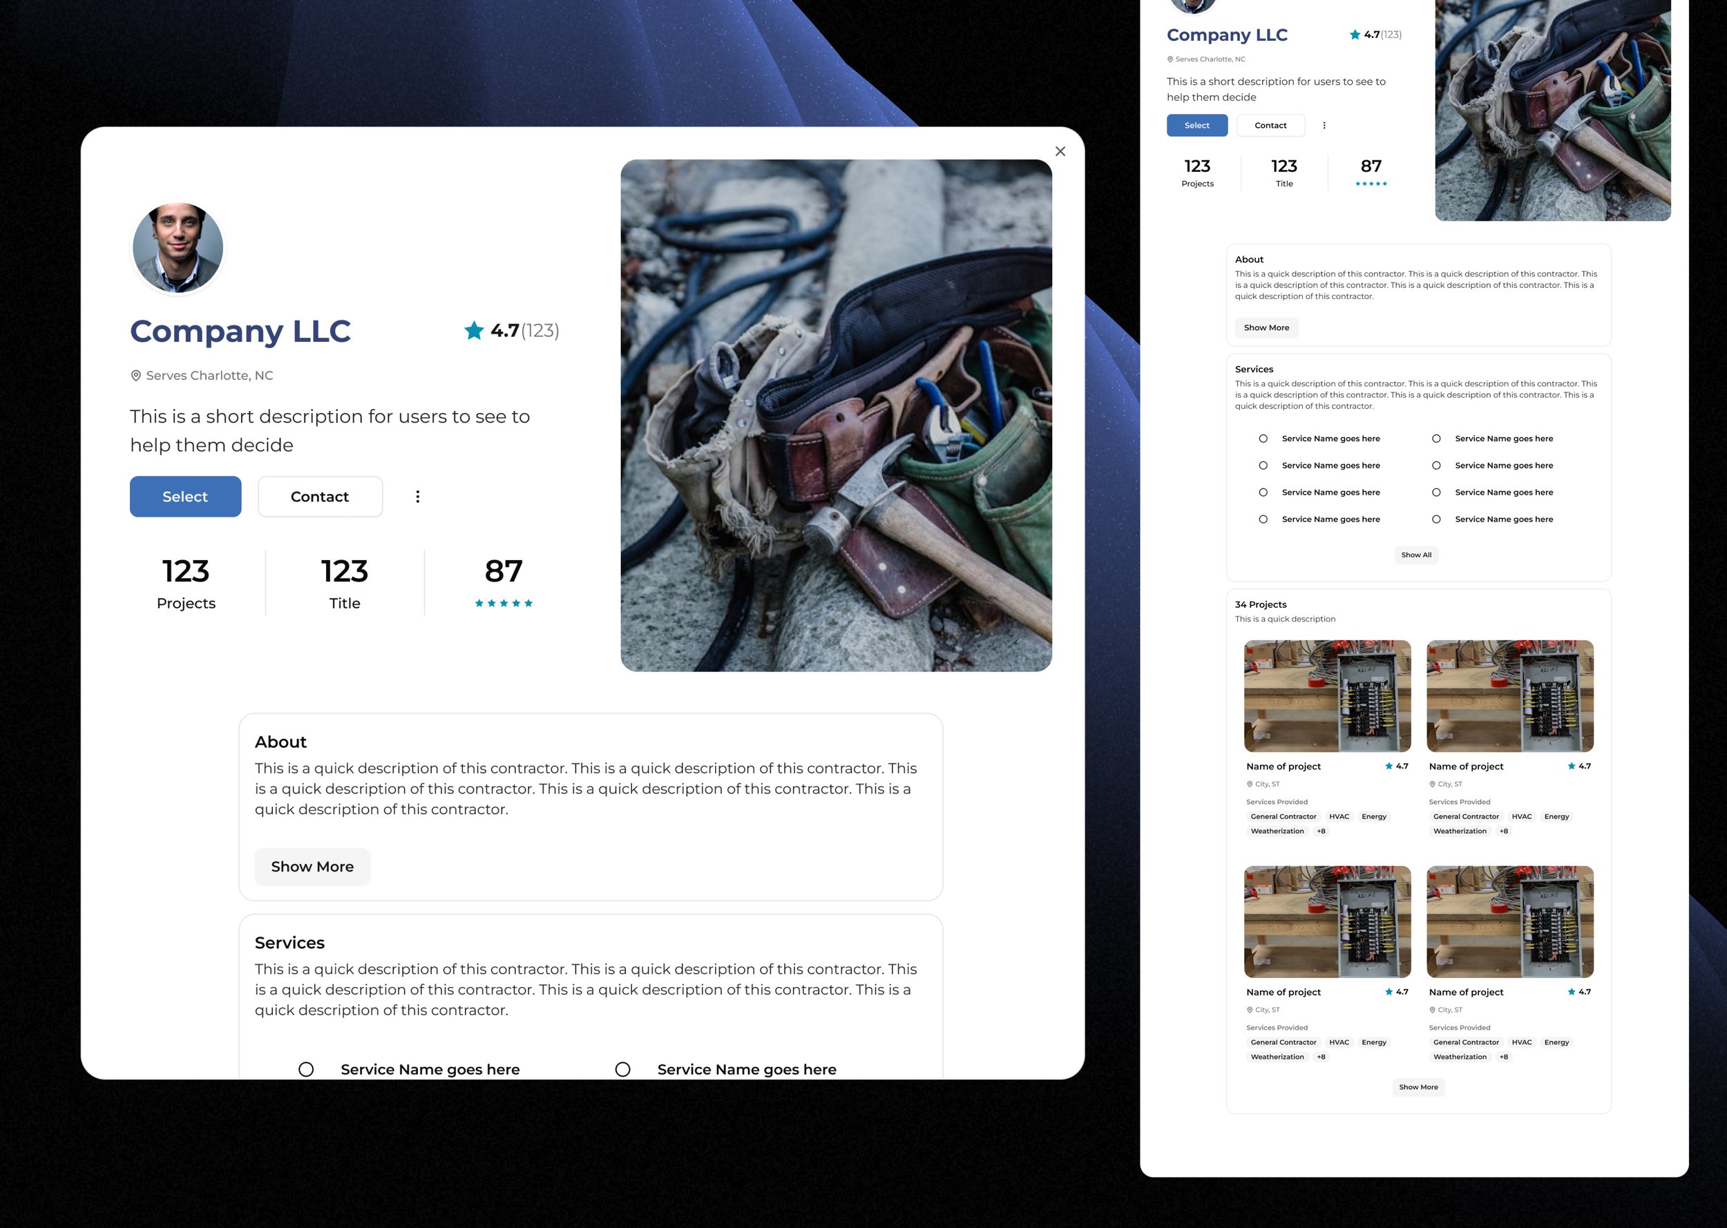The width and height of the screenshot is (1727, 1228).
Task: Click the round profile avatar photo
Action: pyautogui.click(x=178, y=248)
